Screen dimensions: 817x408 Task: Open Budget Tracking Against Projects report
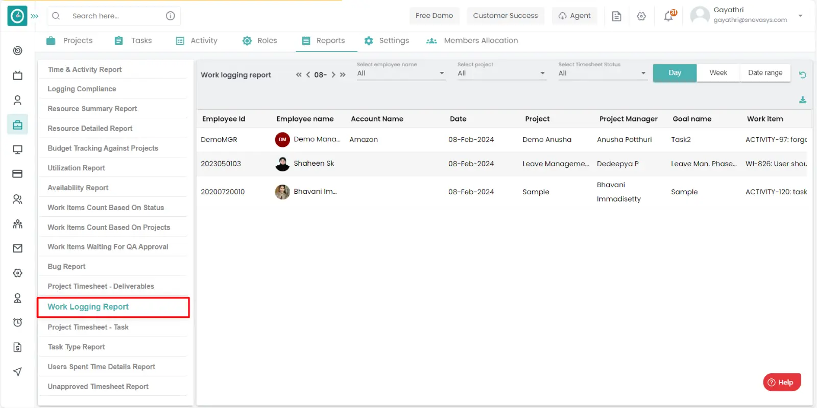(x=103, y=148)
